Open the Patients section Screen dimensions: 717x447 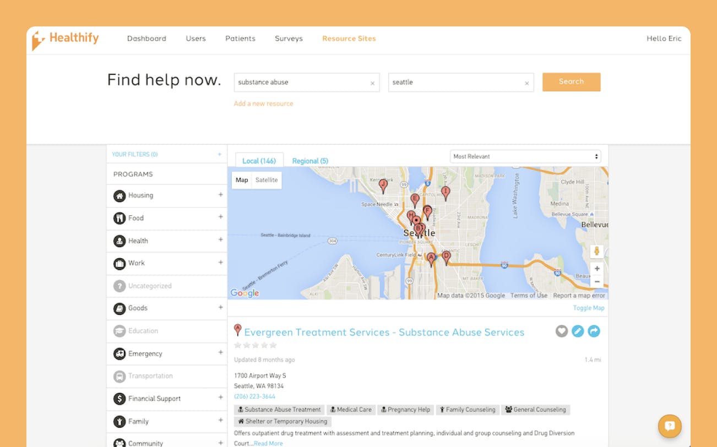click(x=240, y=39)
